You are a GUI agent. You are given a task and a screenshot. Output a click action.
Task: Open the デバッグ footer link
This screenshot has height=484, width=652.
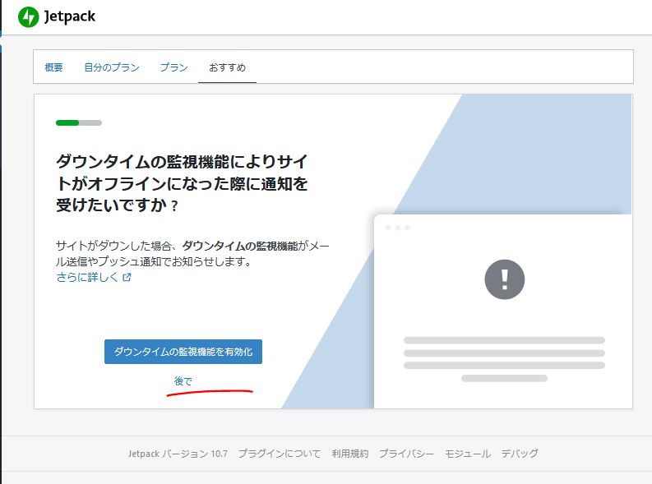pos(520,454)
